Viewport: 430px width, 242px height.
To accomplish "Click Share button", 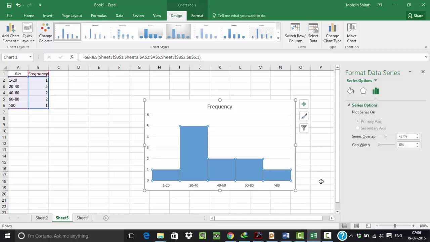I will 415,16.
